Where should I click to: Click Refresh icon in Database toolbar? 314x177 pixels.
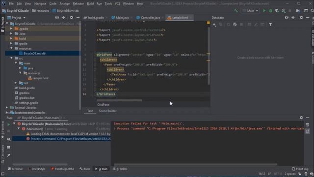click(x=229, y=25)
